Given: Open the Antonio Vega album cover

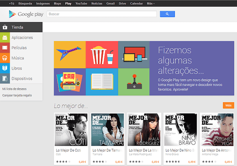Looking at the screenshot, I should (x=217, y=129).
